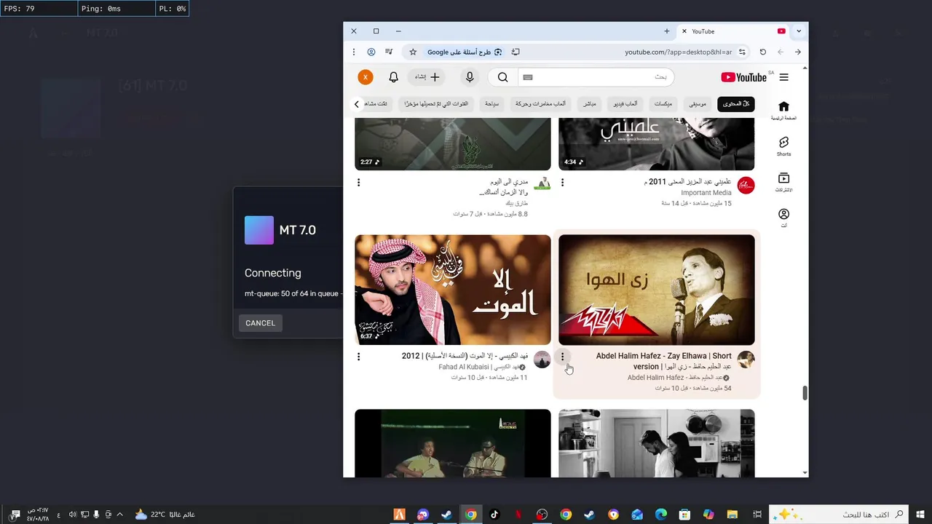Screen dimensions: 932x524
Task: Open more options for Fahad Al Kubaisi video
Action: pos(358,357)
